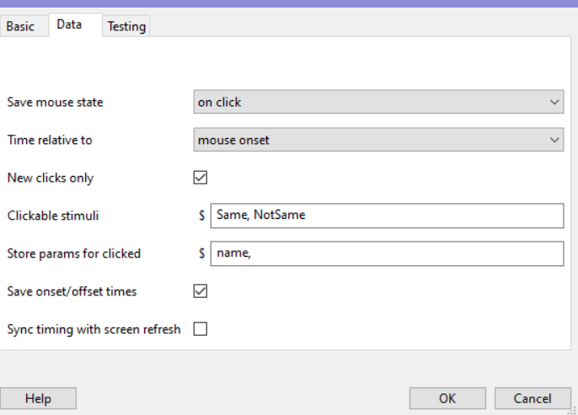Viewport: 578px width, 415px height.
Task: Enable Sync timing with screen refresh
Action: (x=201, y=329)
